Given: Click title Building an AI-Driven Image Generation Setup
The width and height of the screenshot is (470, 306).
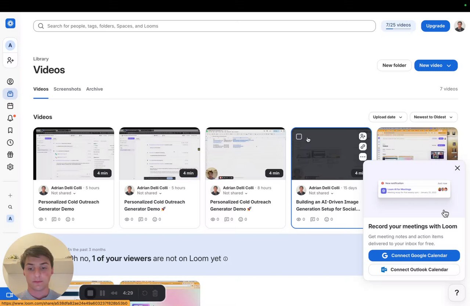Looking at the screenshot, I should click(328, 205).
